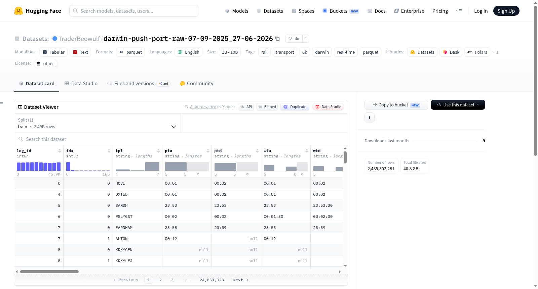This screenshot has width=538, height=289.
Task: Click the Dataset Viewer table icon
Action: [20, 107]
